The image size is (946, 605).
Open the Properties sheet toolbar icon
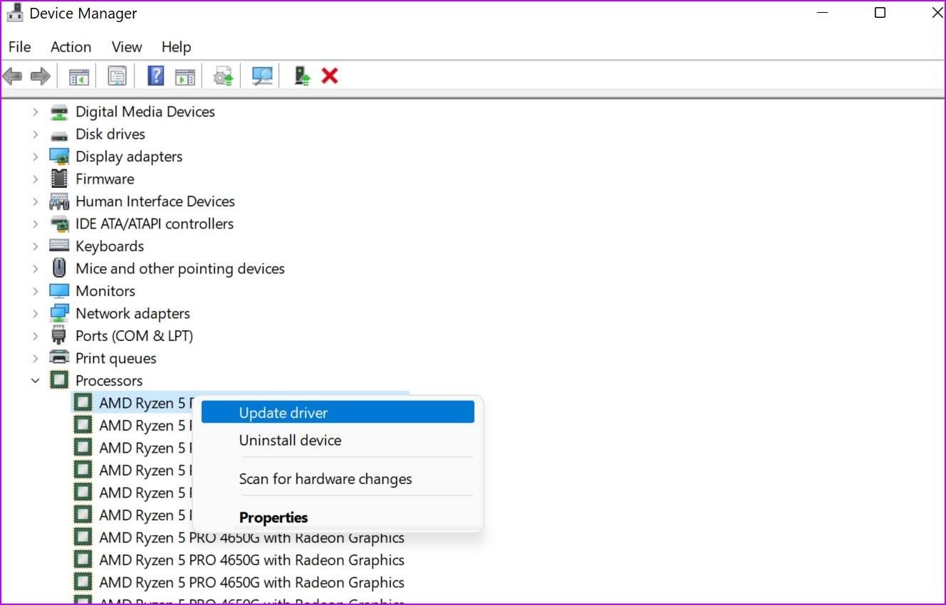[x=117, y=75]
